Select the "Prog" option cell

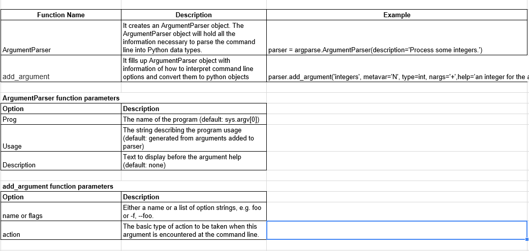click(60, 119)
